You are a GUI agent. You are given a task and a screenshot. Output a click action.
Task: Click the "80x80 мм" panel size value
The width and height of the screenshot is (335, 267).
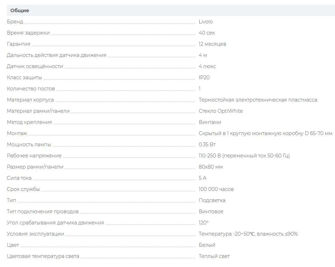tap(211, 167)
